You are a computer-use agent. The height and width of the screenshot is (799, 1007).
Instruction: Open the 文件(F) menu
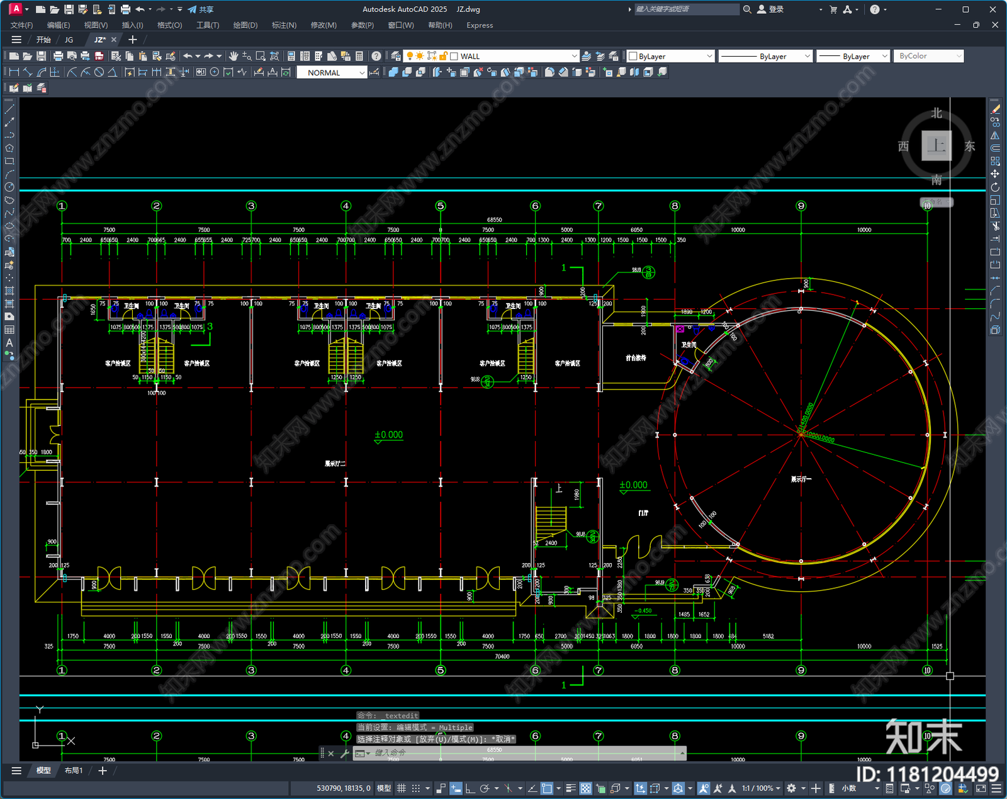pos(21,25)
